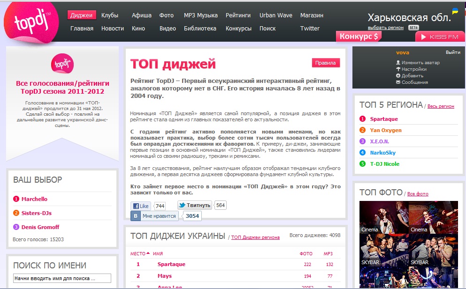Open Twitter menu item

[310, 29]
